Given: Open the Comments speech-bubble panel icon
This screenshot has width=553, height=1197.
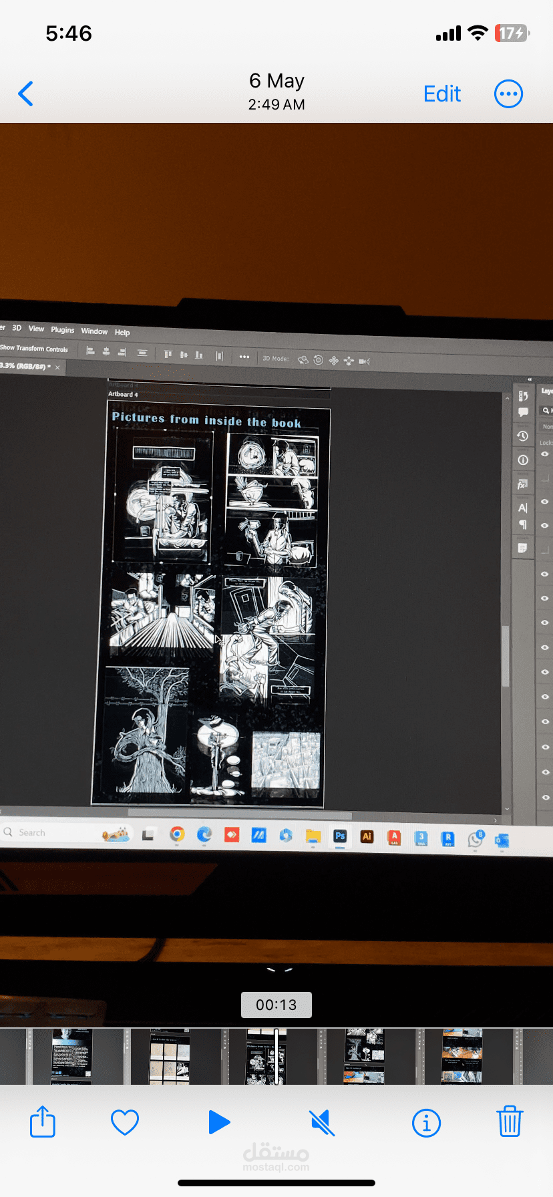Looking at the screenshot, I should pos(523,412).
